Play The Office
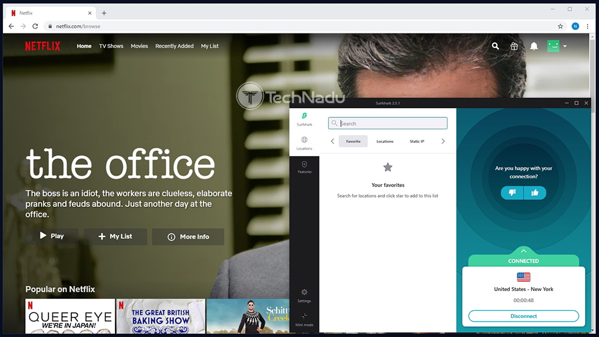The height and width of the screenshot is (337, 599). pos(52,236)
